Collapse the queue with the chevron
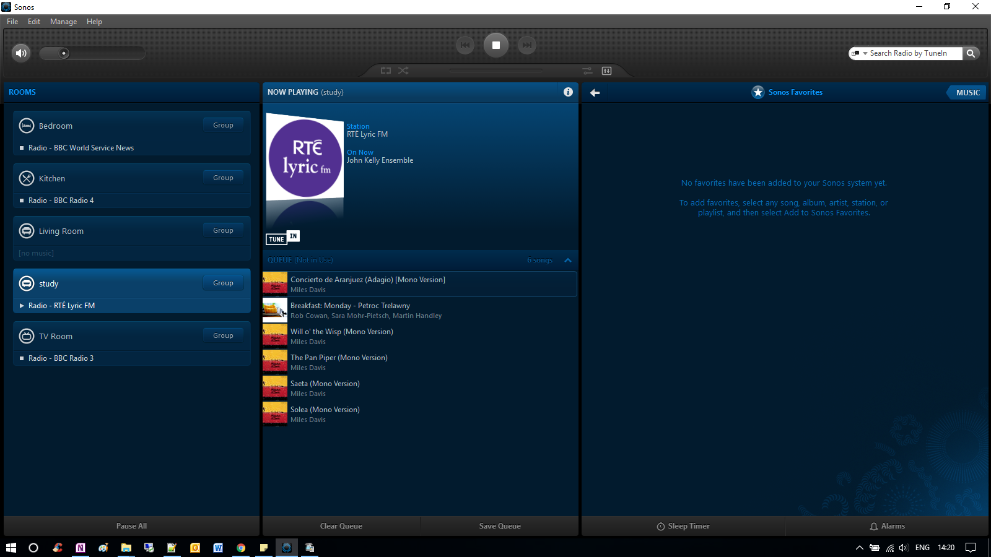This screenshot has height=557, width=991. point(568,260)
